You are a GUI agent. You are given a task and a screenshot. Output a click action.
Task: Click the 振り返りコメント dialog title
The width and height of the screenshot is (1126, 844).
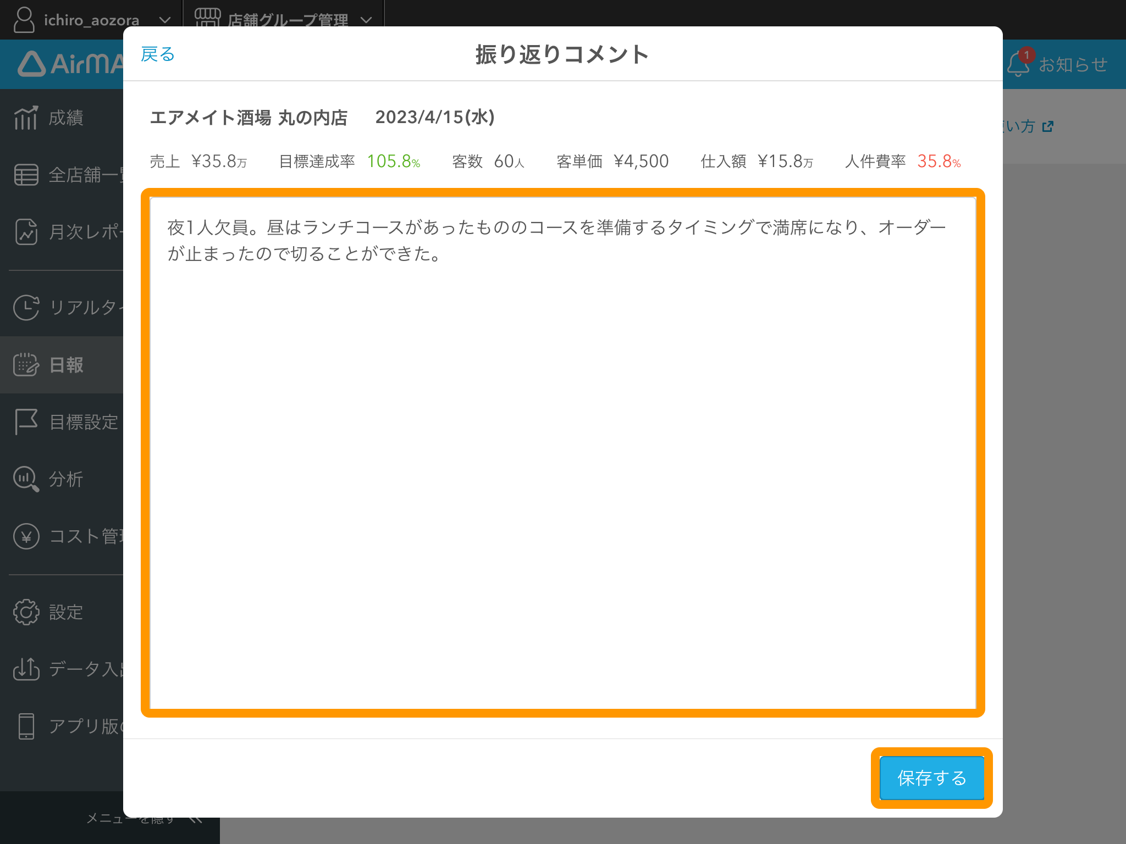click(562, 54)
